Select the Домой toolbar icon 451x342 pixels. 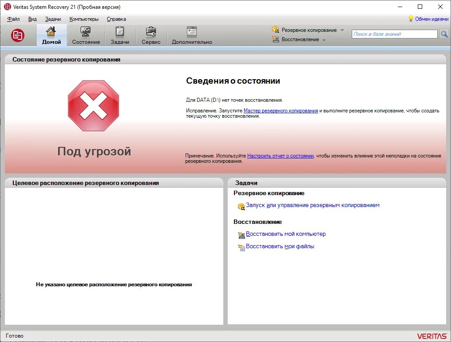click(51, 32)
